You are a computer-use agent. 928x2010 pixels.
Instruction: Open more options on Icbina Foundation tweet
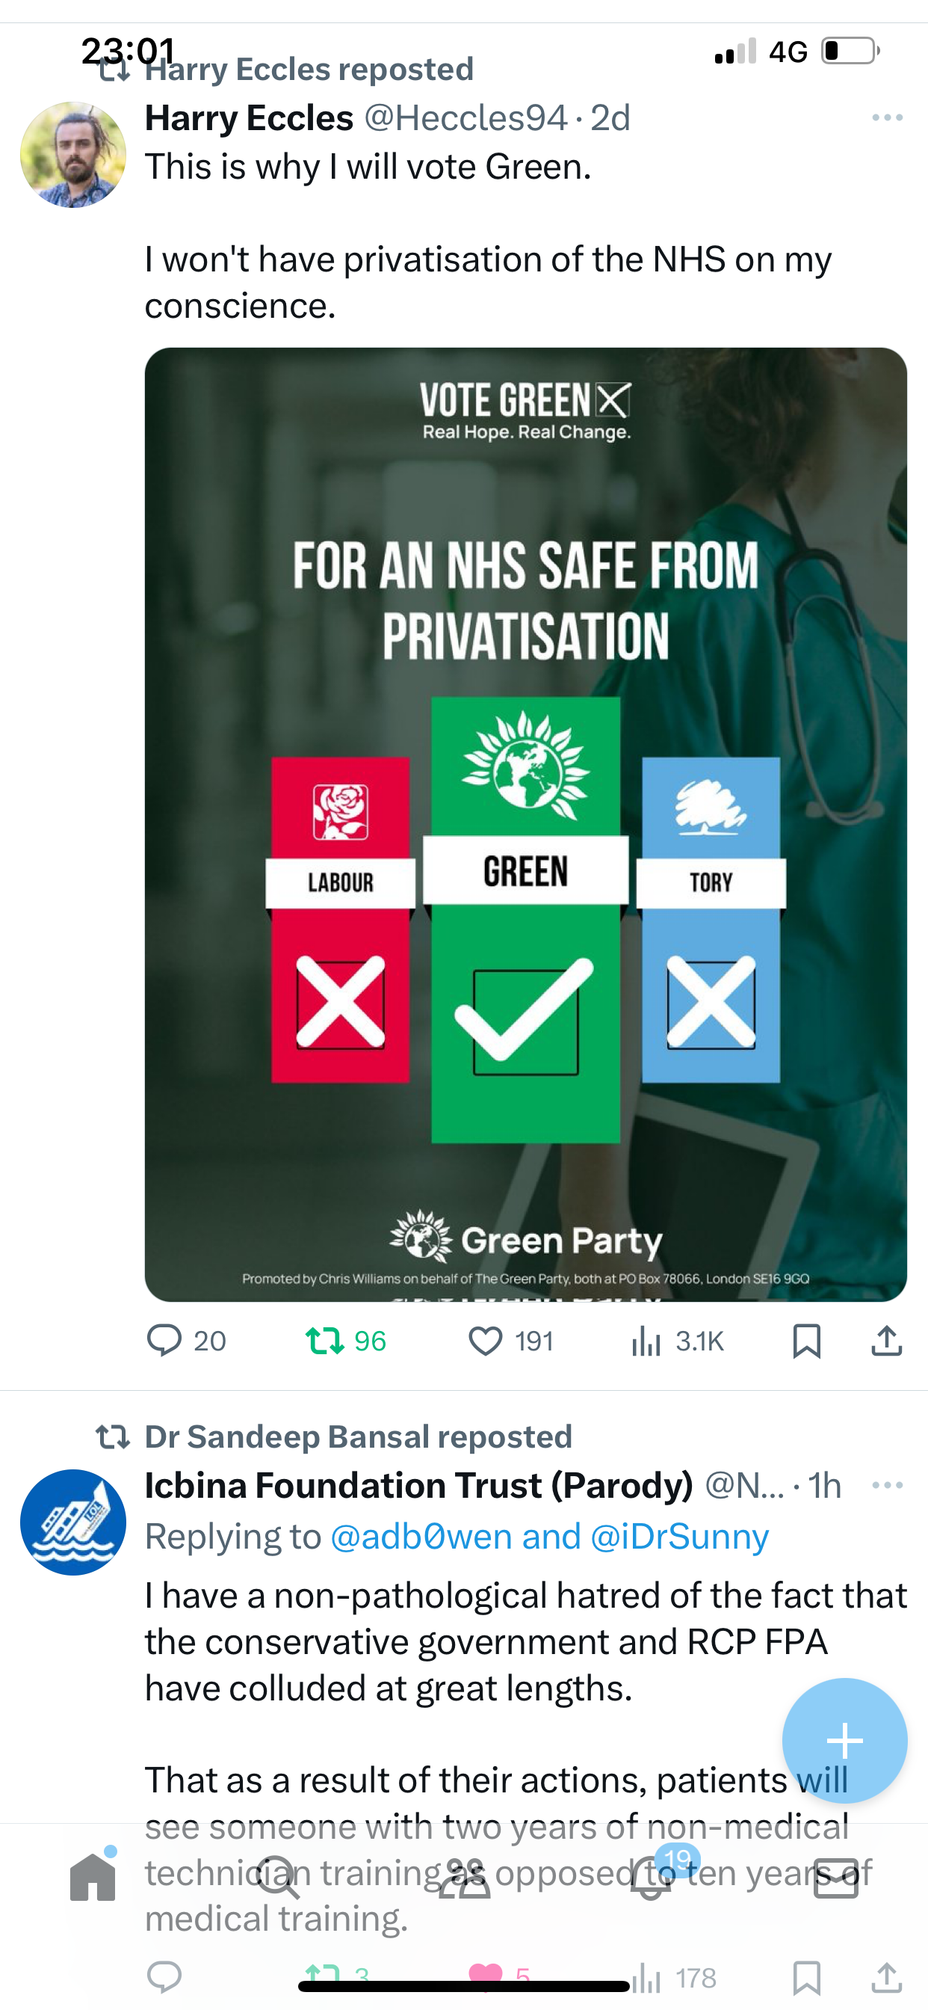coord(888,1485)
